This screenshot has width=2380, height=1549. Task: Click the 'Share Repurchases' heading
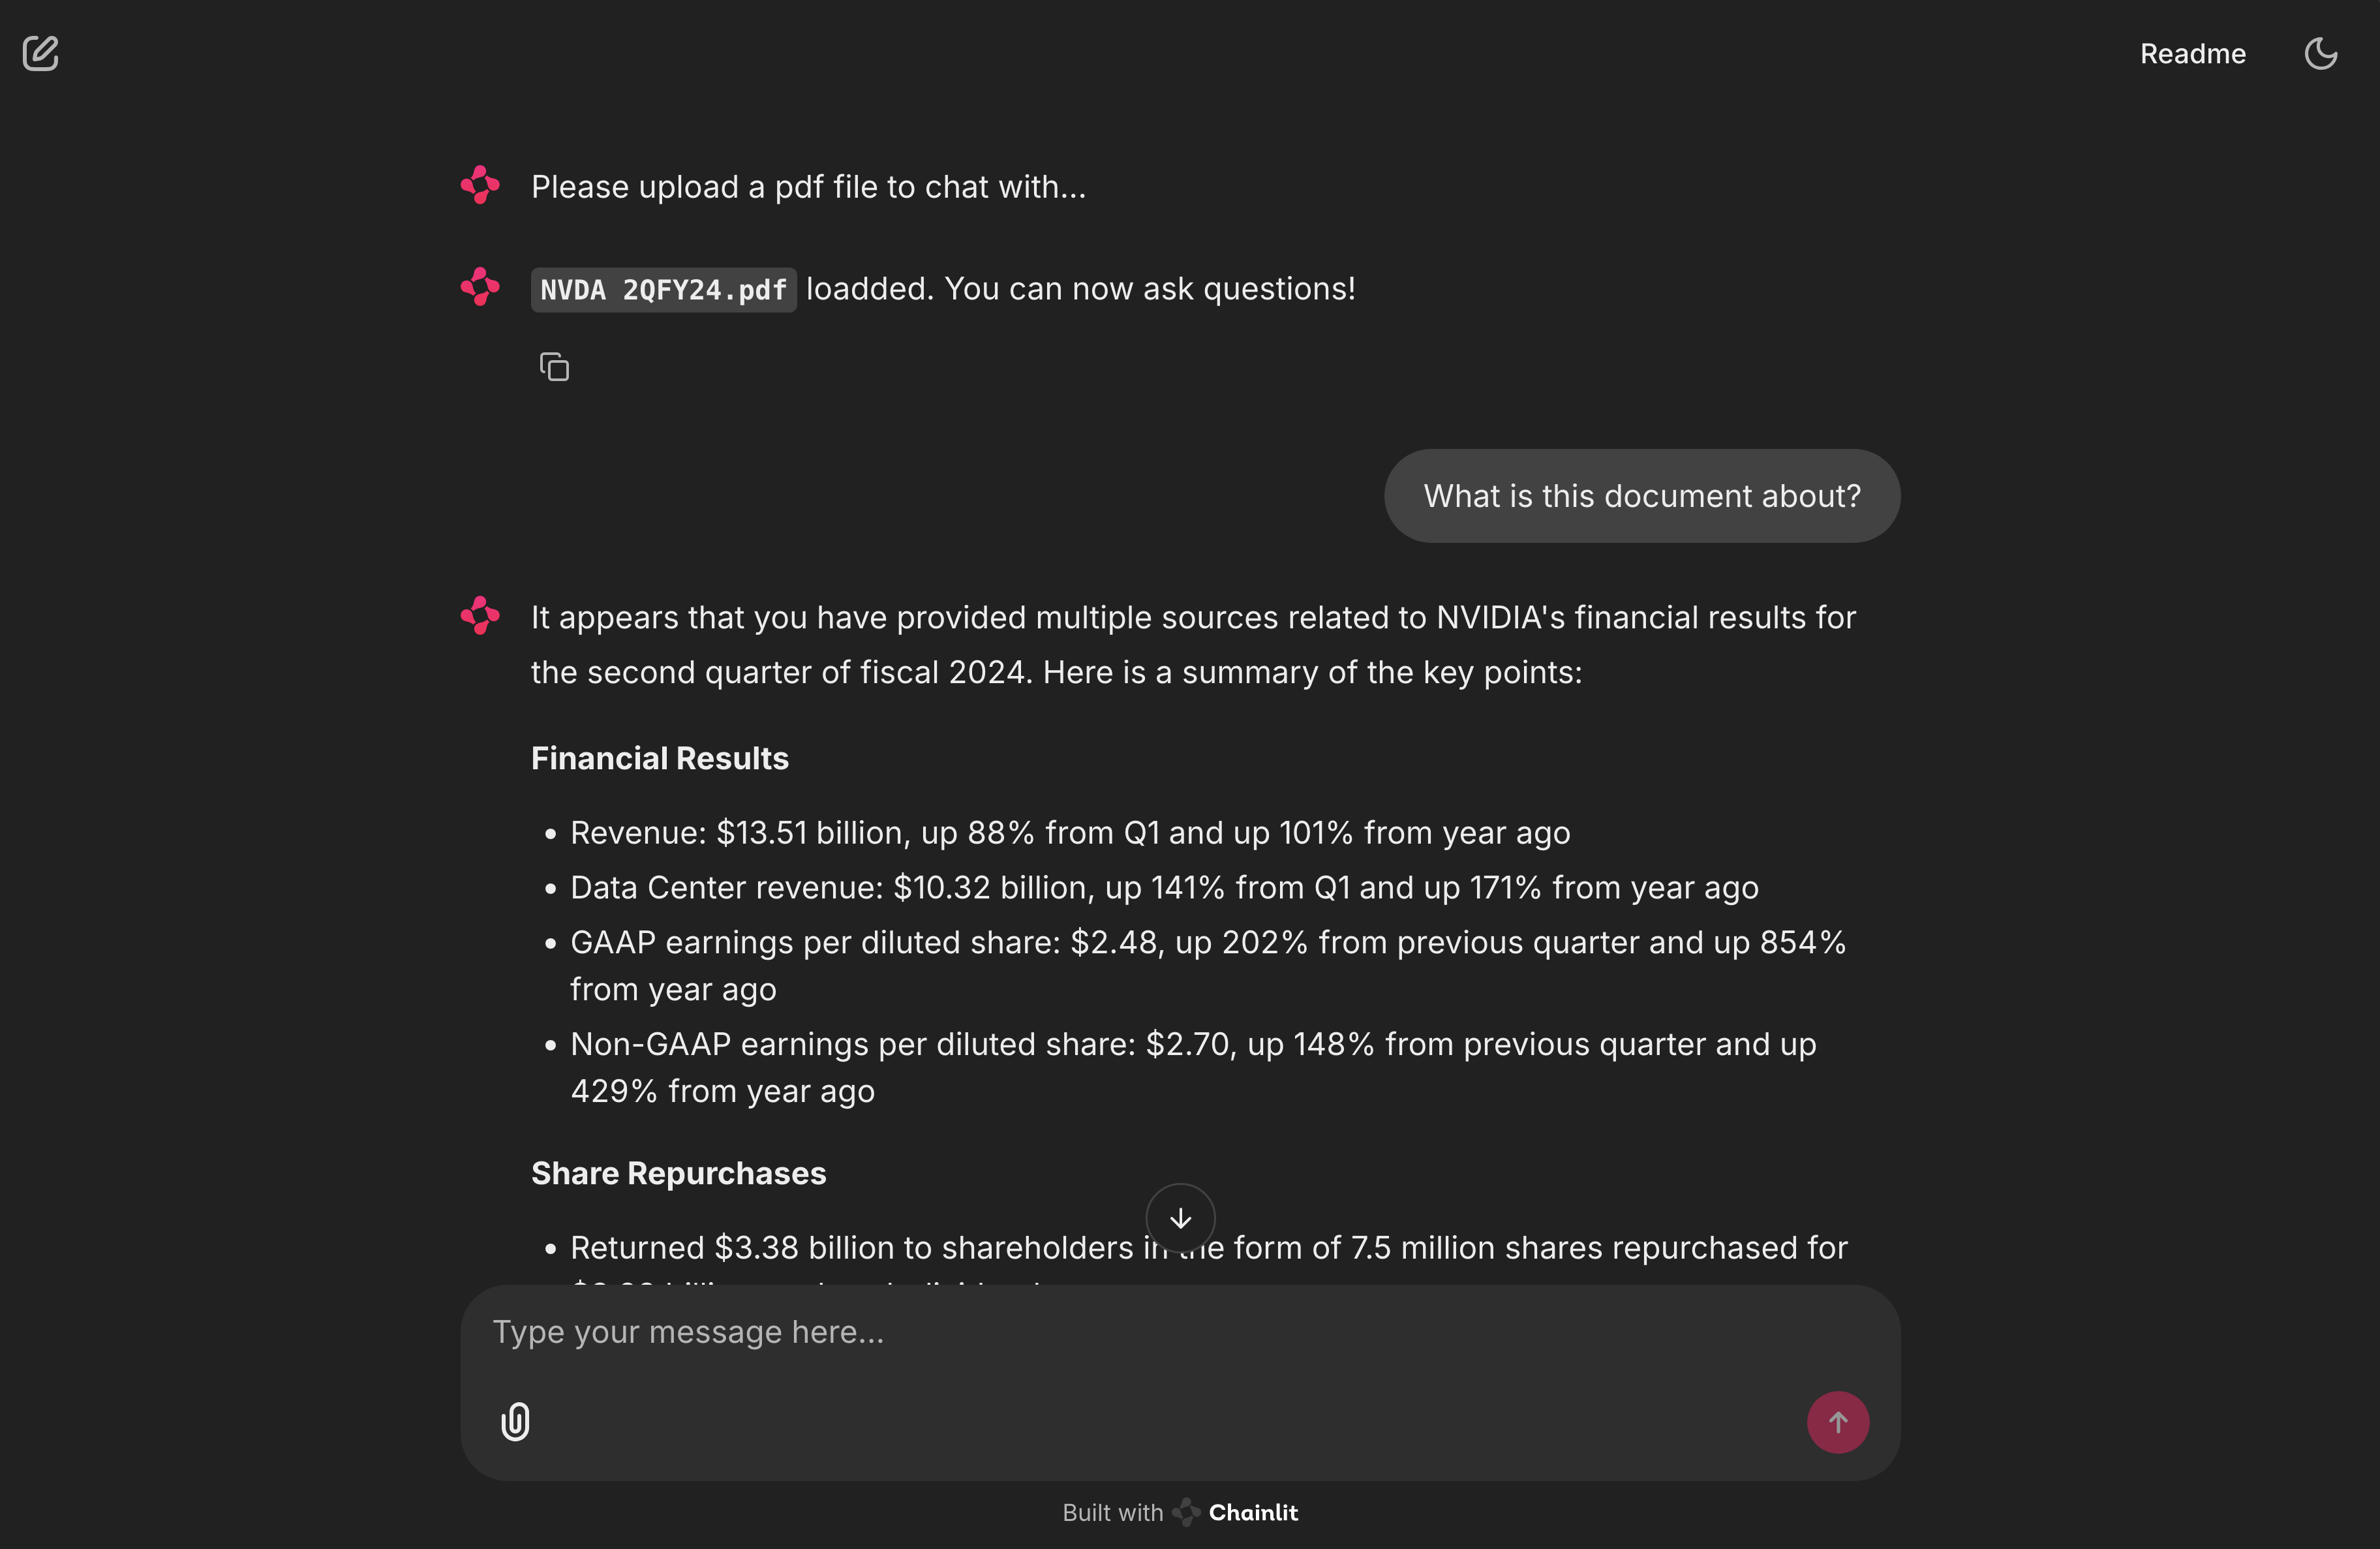[678, 1173]
